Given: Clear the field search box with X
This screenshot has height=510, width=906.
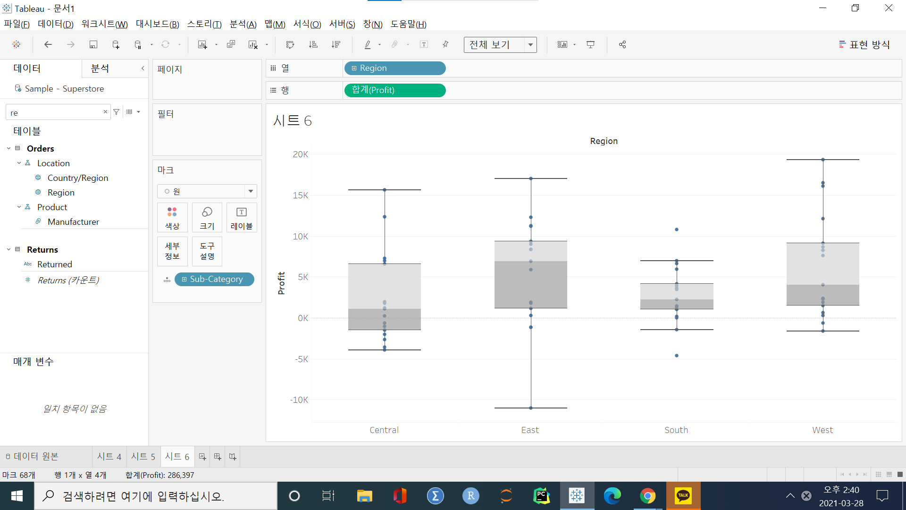Looking at the screenshot, I should coord(105,112).
